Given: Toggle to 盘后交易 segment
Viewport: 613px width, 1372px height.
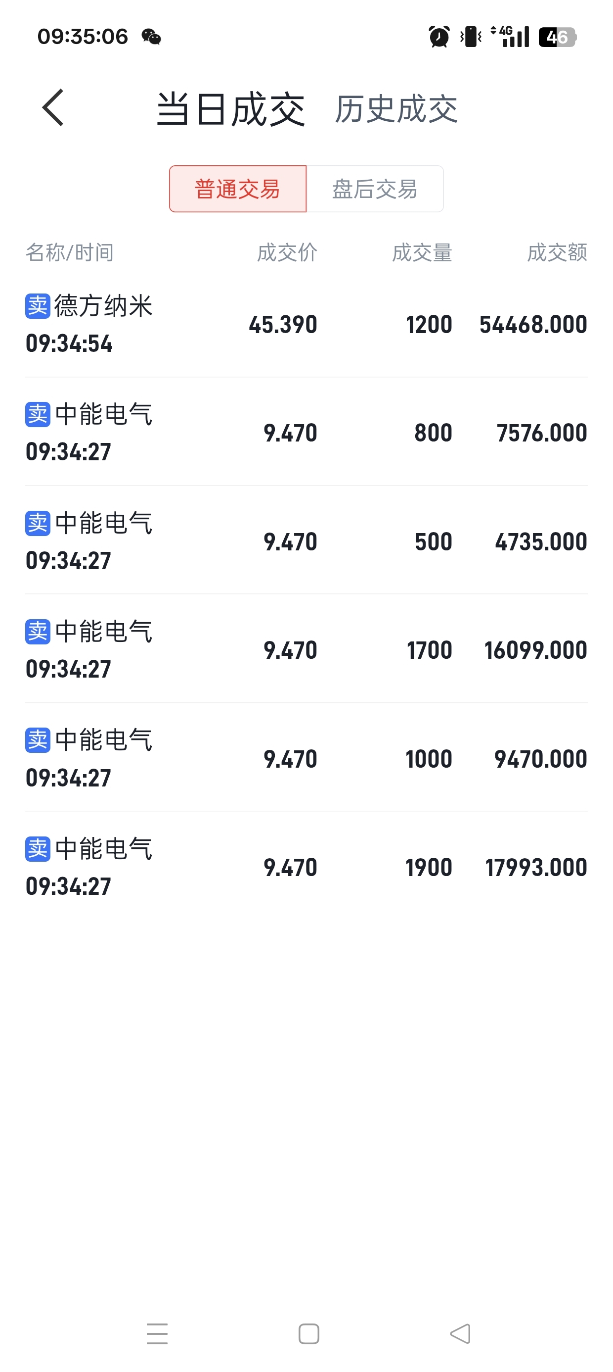Looking at the screenshot, I should tap(375, 189).
